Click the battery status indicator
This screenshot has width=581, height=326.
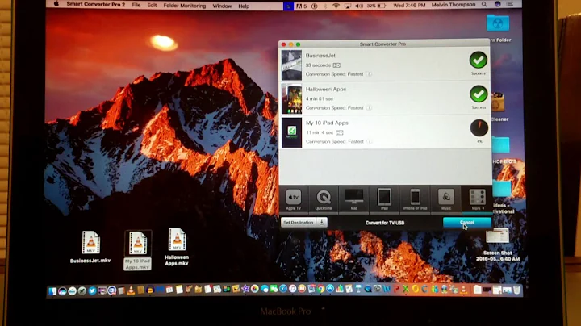tap(377, 6)
